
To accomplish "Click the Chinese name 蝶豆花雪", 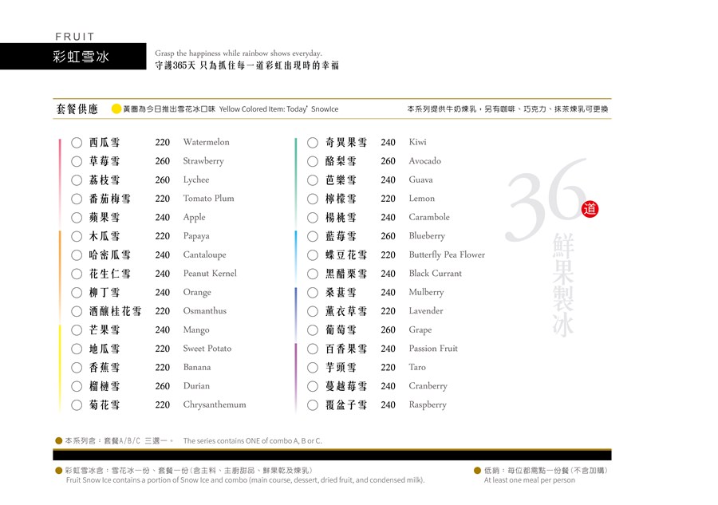I will click(x=346, y=255).
